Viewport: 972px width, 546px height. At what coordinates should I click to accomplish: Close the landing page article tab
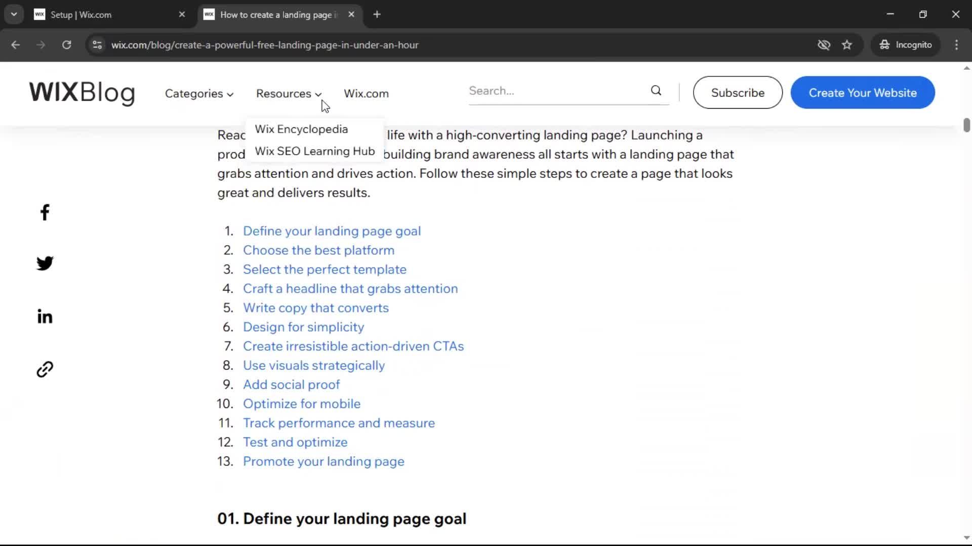351,15
